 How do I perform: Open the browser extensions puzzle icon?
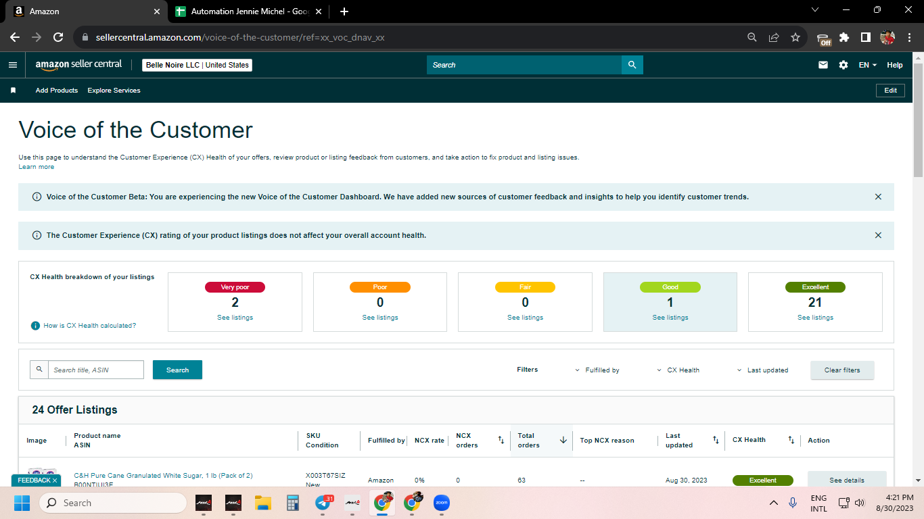[844, 37]
